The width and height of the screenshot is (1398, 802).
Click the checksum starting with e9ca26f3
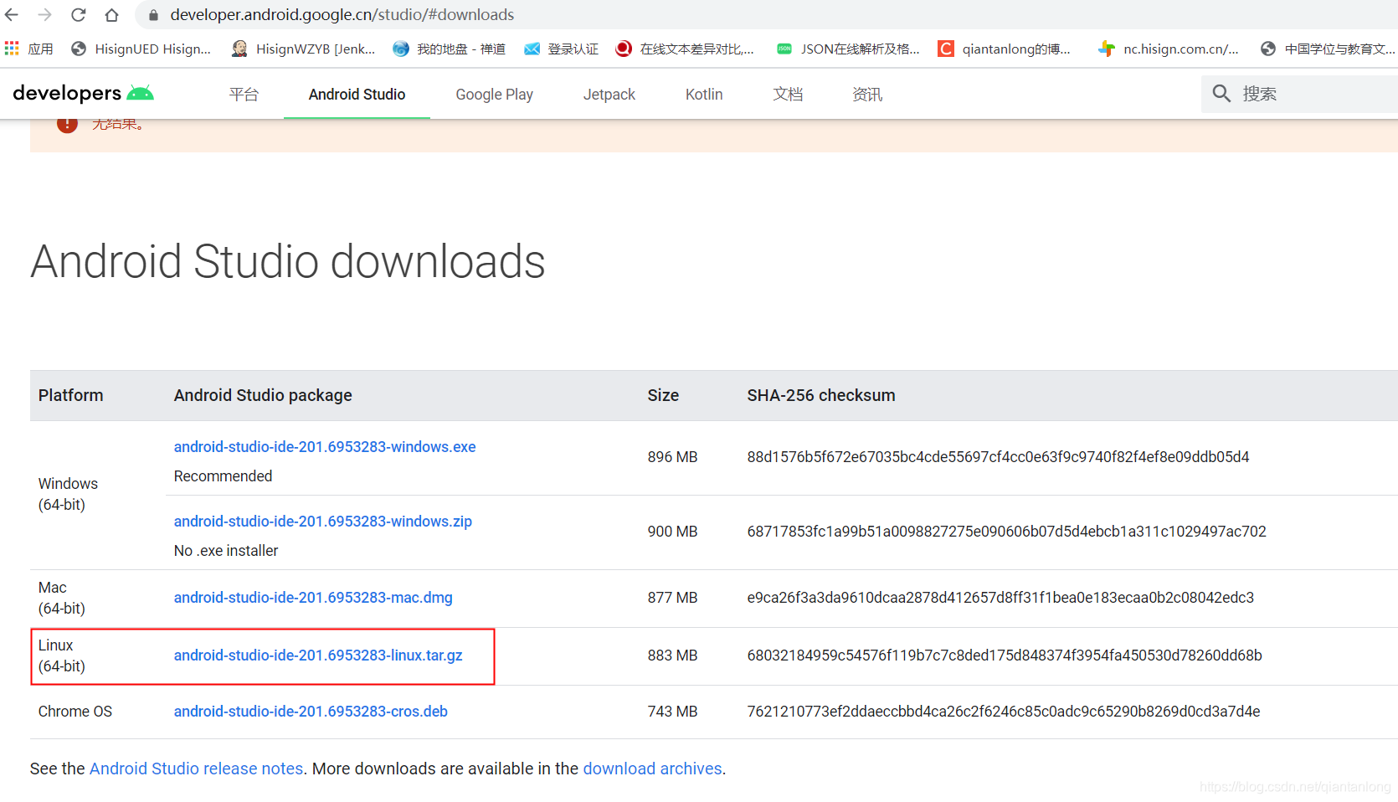click(x=1000, y=598)
